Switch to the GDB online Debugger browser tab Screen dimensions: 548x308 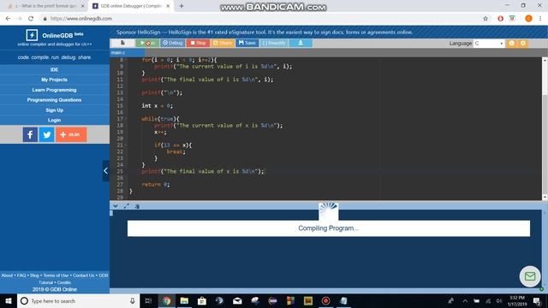tap(131, 6)
